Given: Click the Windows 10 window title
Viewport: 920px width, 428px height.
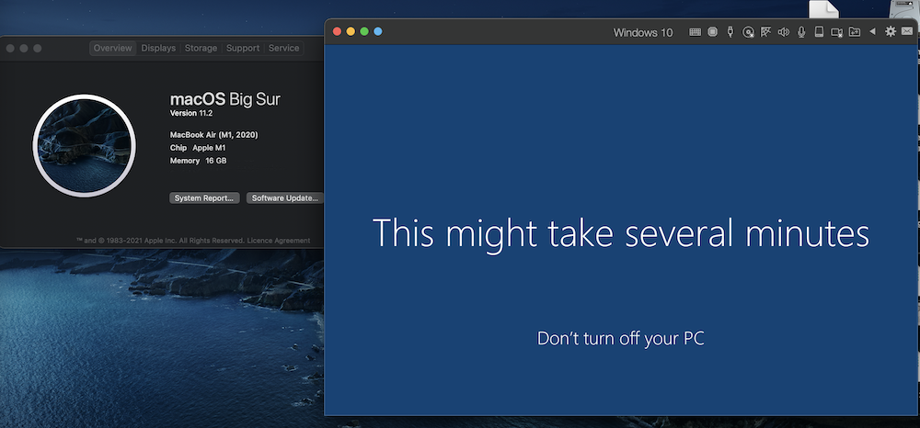Looking at the screenshot, I should (x=643, y=33).
